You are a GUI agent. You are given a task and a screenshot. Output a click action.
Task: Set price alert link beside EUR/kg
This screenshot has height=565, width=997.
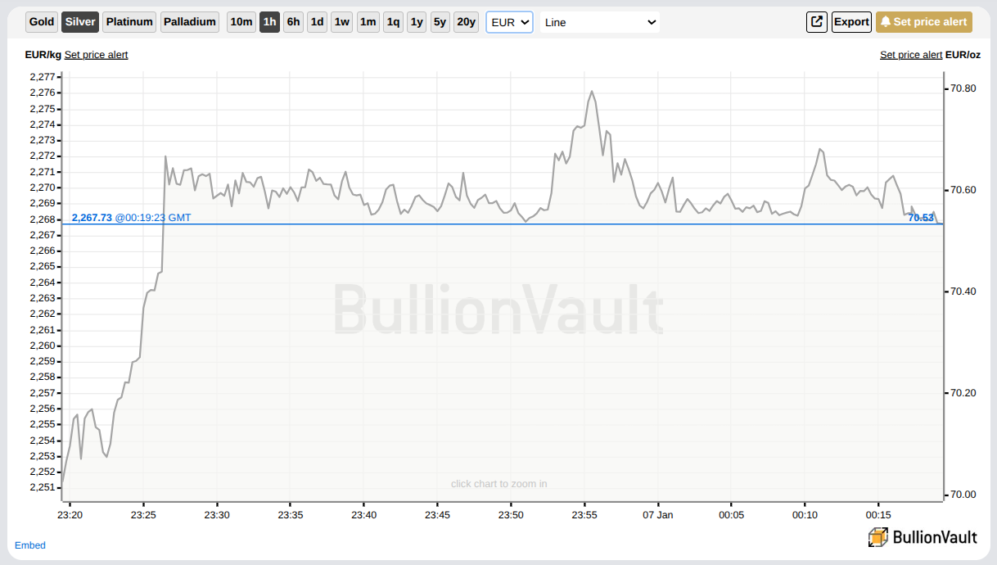96,55
